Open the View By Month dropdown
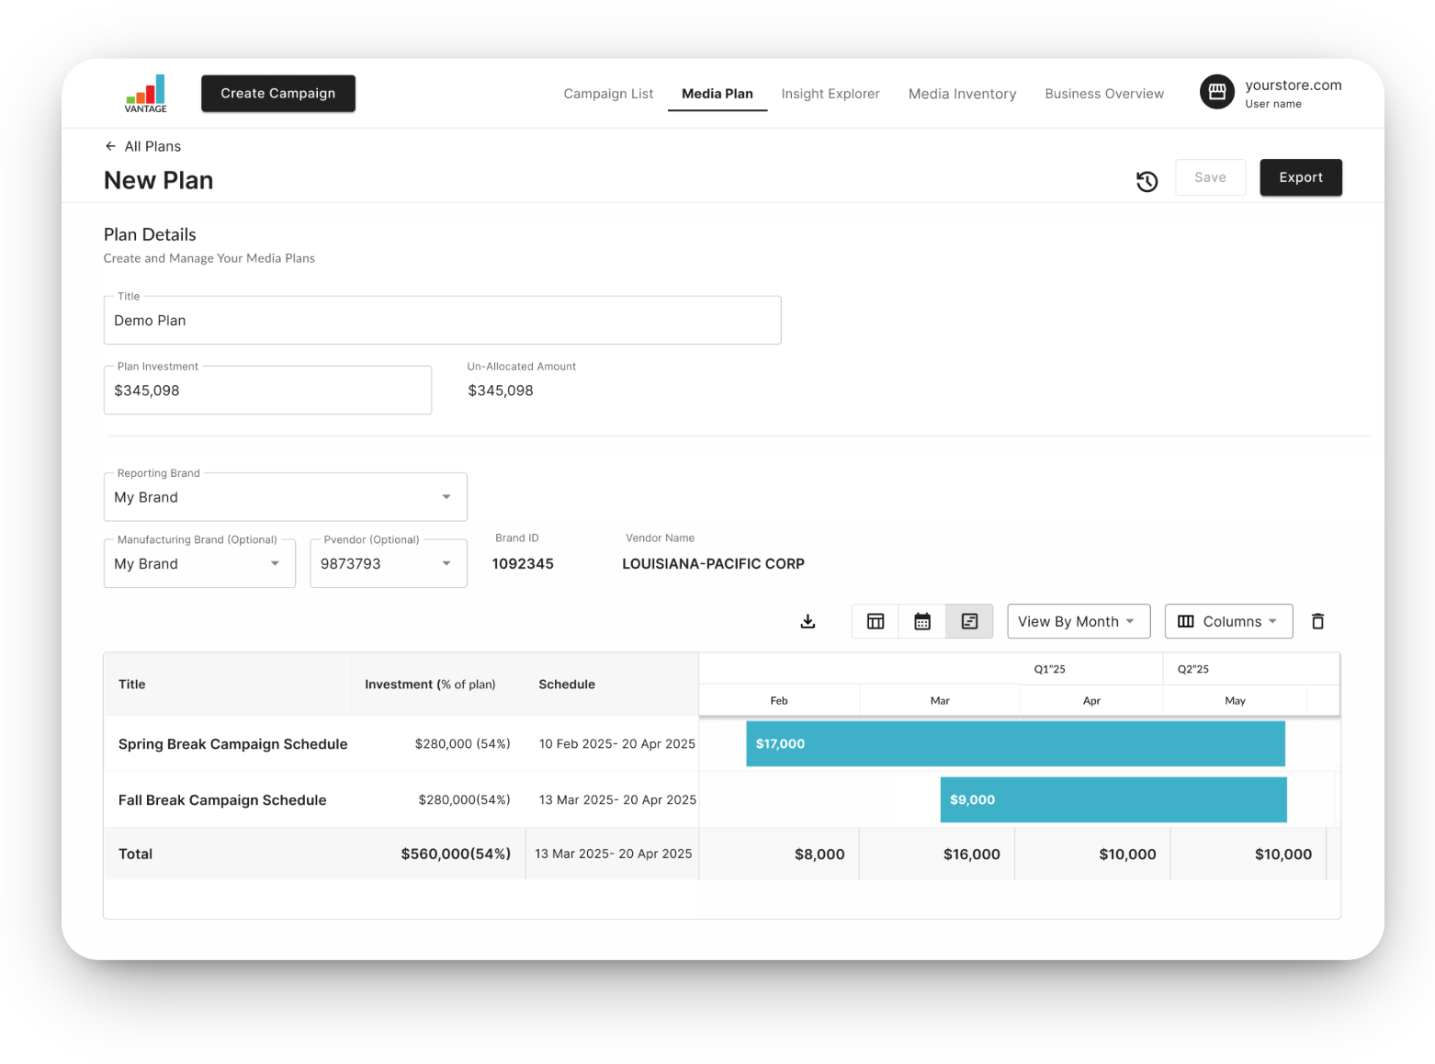The image size is (1435, 1064). pyautogui.click(x=1078, y=621)
